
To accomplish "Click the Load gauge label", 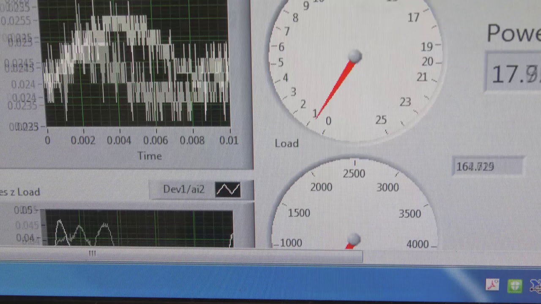I will click(x=287, y=144).
